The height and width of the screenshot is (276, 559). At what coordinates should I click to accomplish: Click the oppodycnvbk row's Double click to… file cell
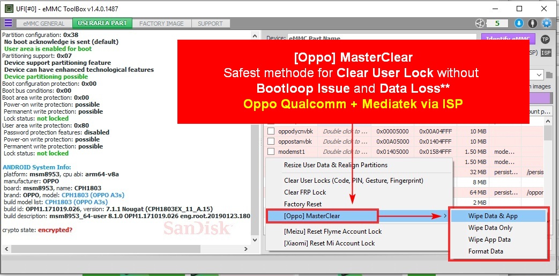click(345, 131)
